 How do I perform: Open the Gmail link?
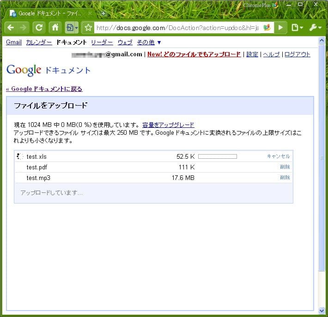pyautogui.click(x=14, y=42)
